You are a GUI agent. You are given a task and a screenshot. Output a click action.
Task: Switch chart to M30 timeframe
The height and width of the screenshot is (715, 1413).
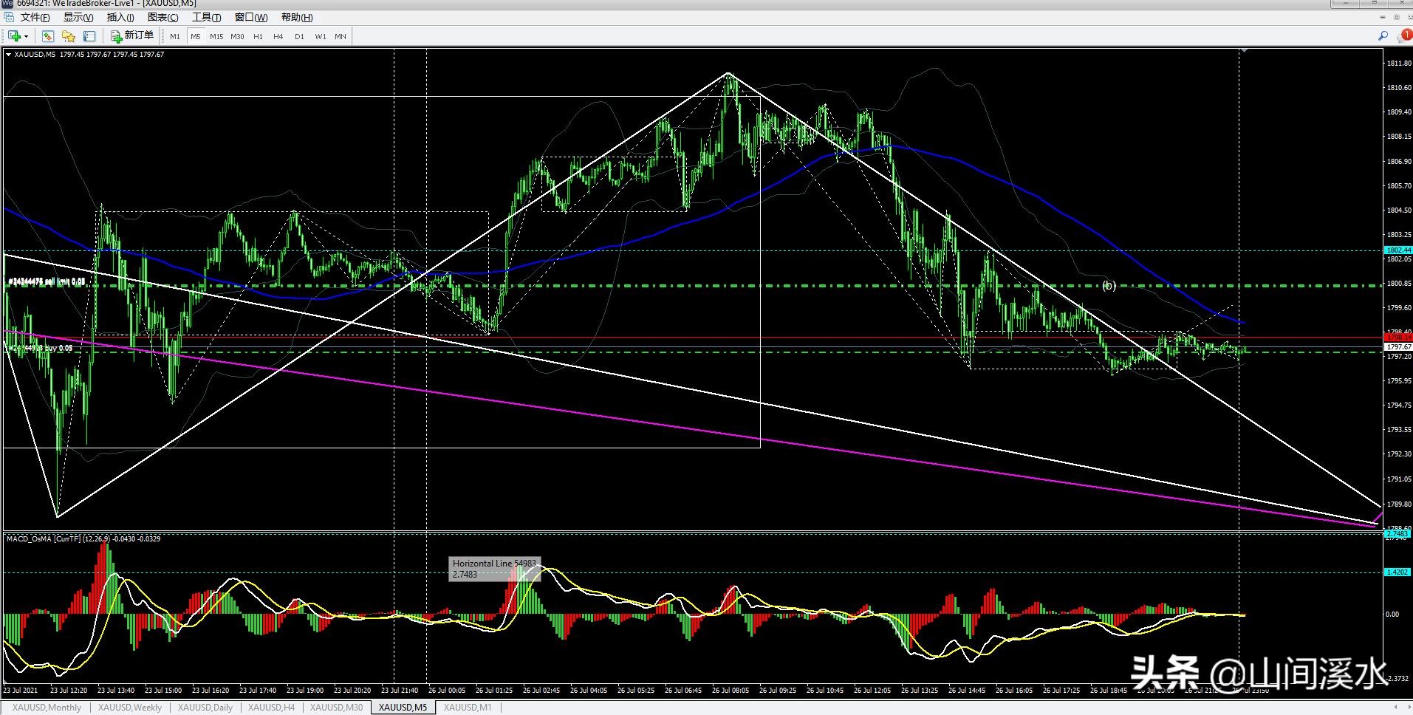tap(237, 36)
